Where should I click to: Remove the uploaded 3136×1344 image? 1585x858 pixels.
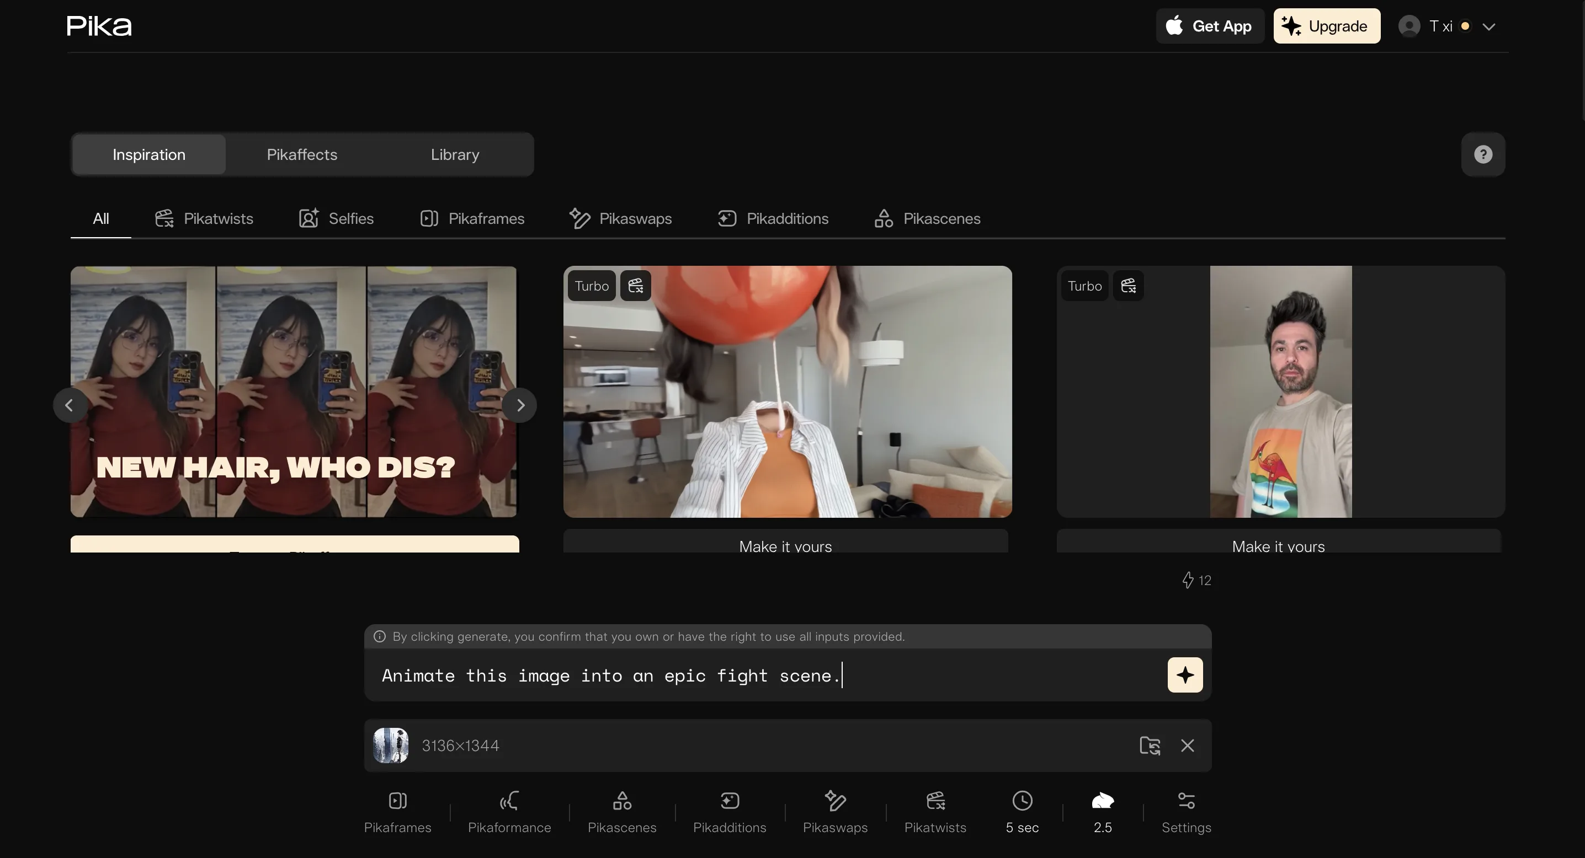click(1187, 746)
